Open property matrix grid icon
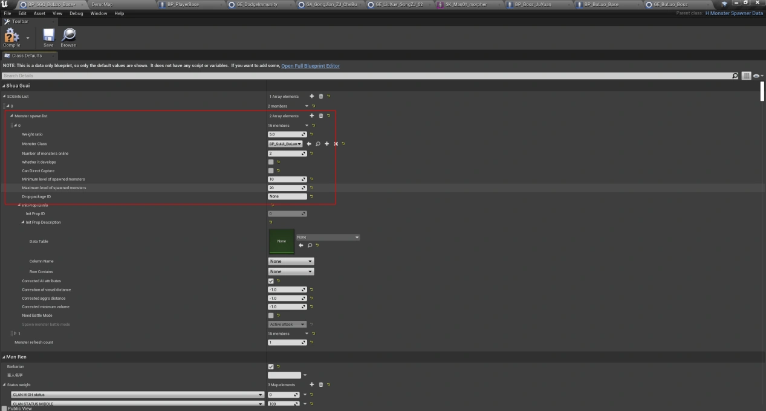The image size is (766, 411). click(747, 76)
